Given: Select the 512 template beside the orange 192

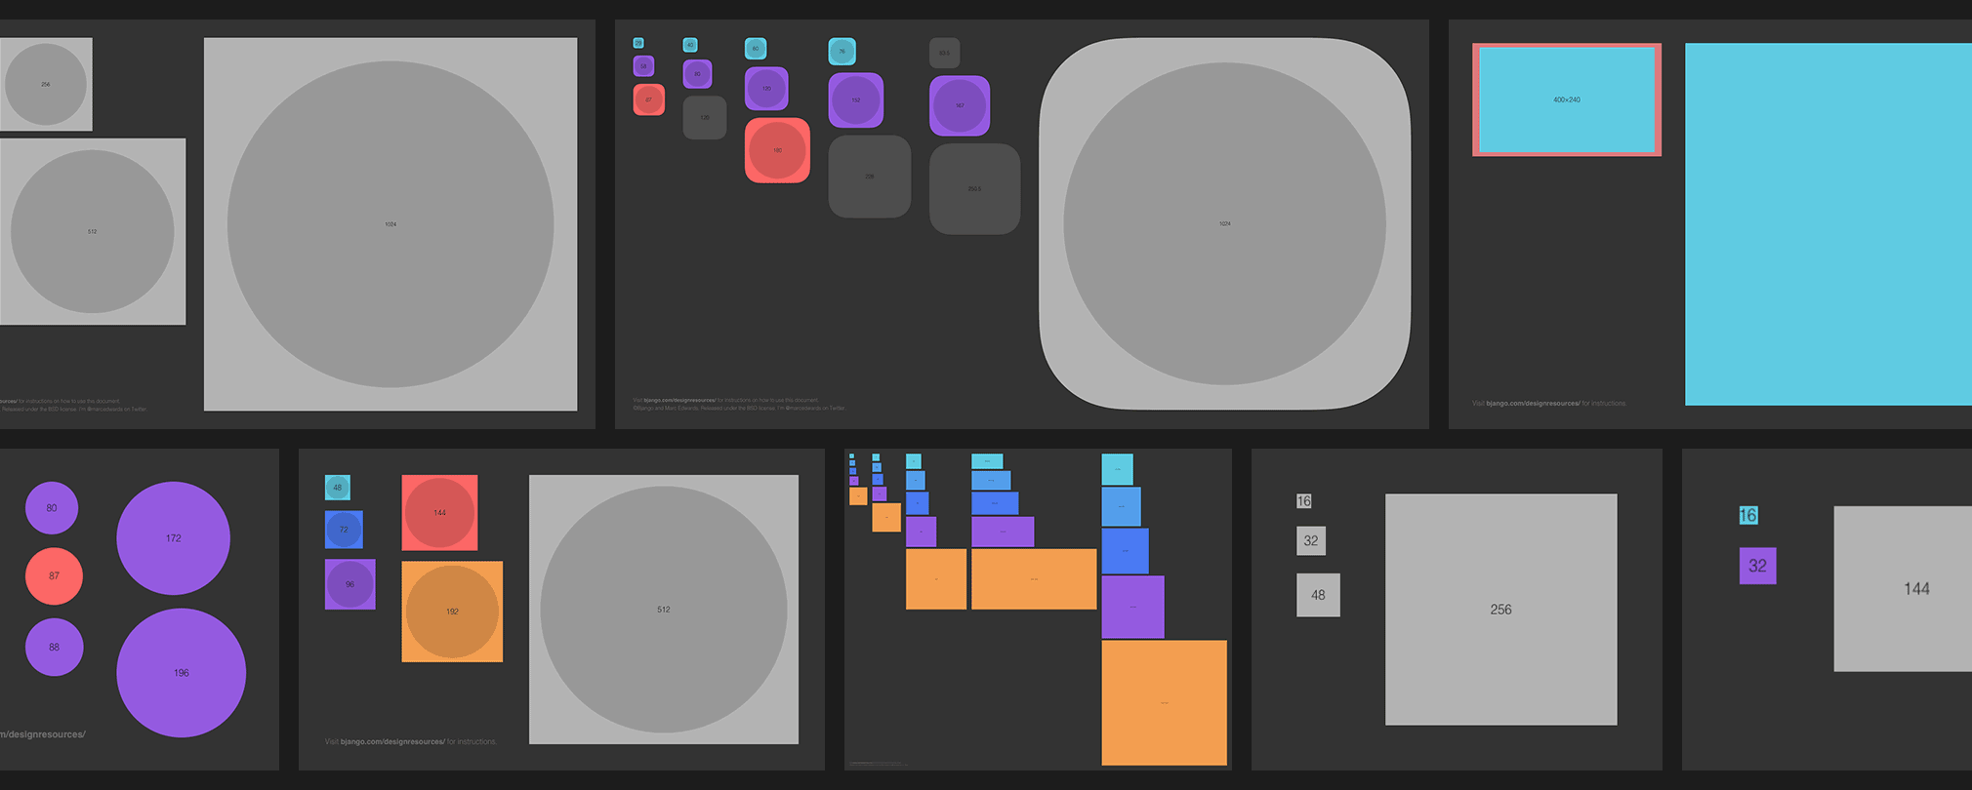Looking at the screenshot, I should coord(664,610).
